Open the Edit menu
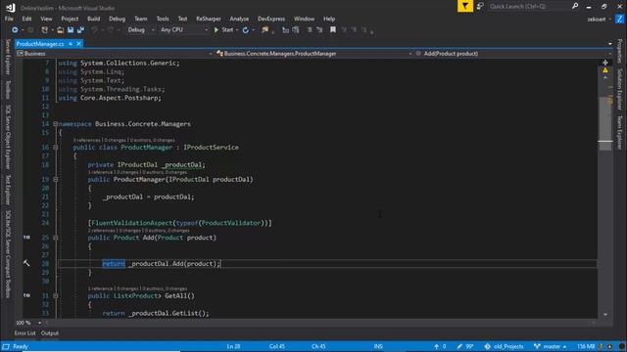This screenshot has width=627, height=352. [26, 19]
